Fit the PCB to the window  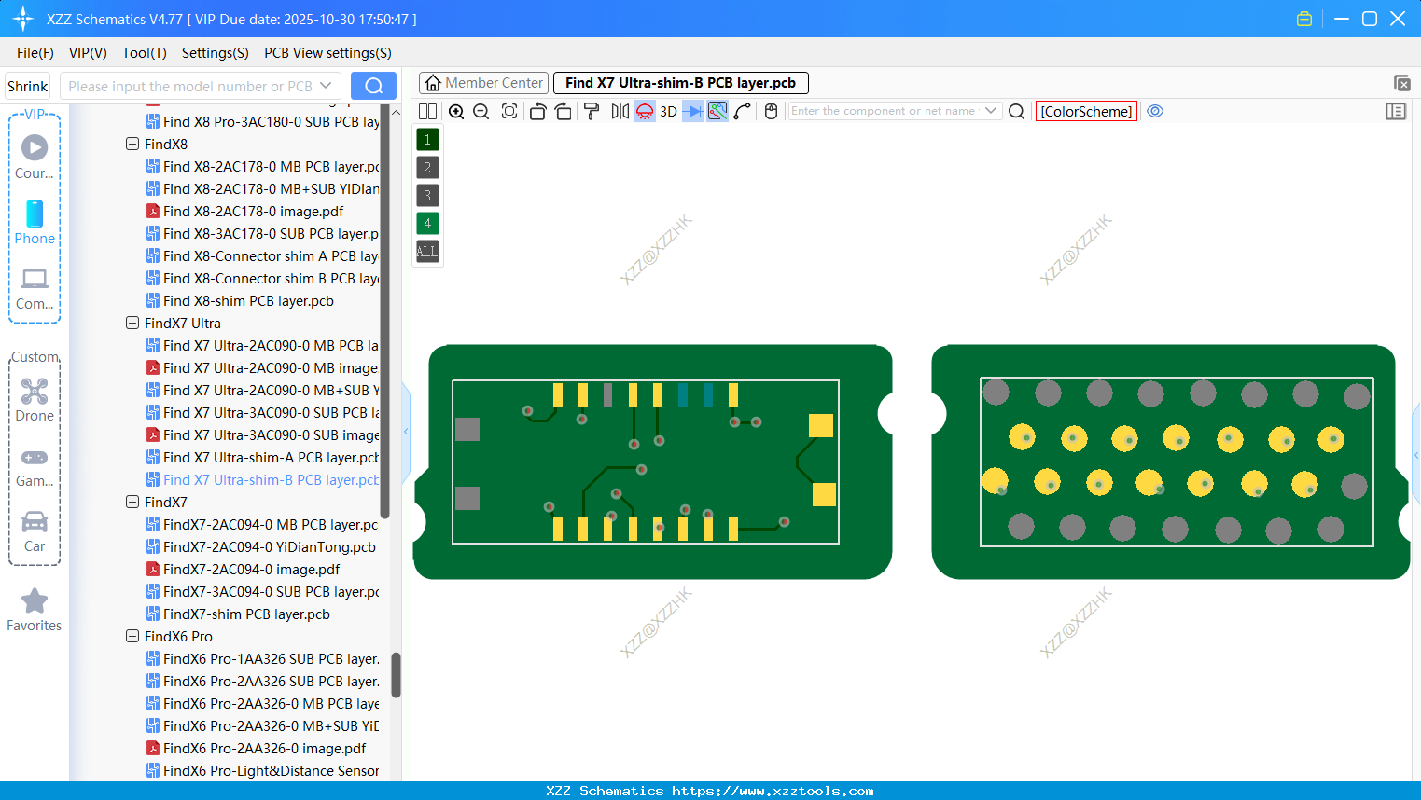(x=509, y=111)
